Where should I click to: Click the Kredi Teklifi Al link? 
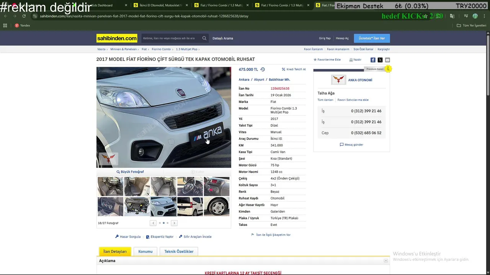294,70
